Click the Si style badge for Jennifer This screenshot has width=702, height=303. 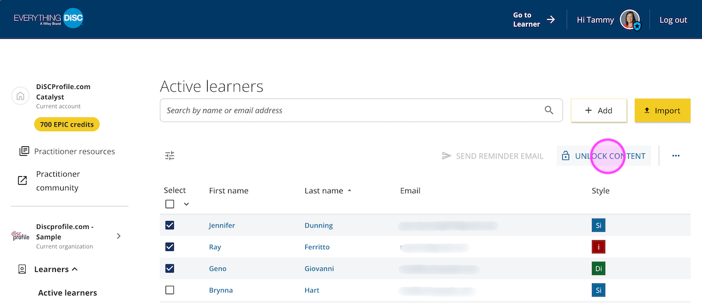click(x=598, y=225)
